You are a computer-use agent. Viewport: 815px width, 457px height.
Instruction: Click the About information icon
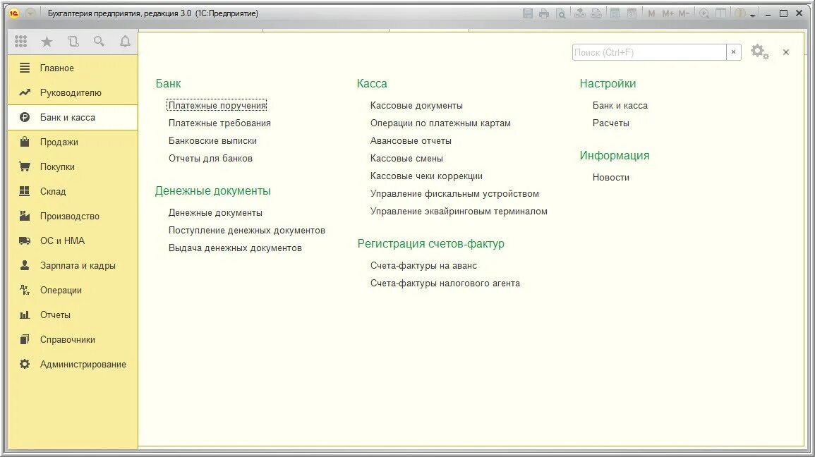739,13
